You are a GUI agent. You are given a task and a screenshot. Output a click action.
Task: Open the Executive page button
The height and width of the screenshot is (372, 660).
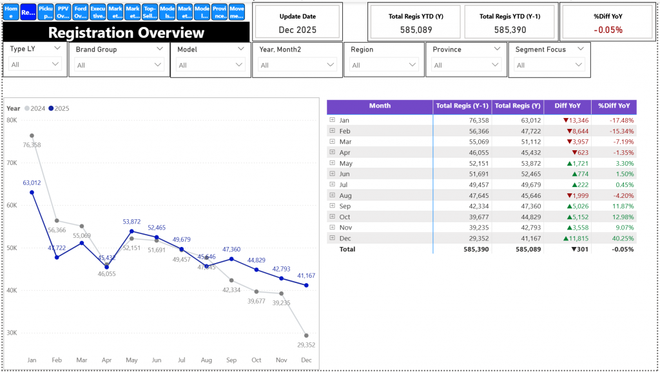tap(98, 12)
